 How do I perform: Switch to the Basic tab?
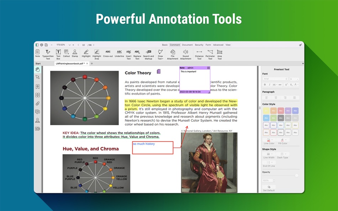pyautogui.click(x=165, y=45)
